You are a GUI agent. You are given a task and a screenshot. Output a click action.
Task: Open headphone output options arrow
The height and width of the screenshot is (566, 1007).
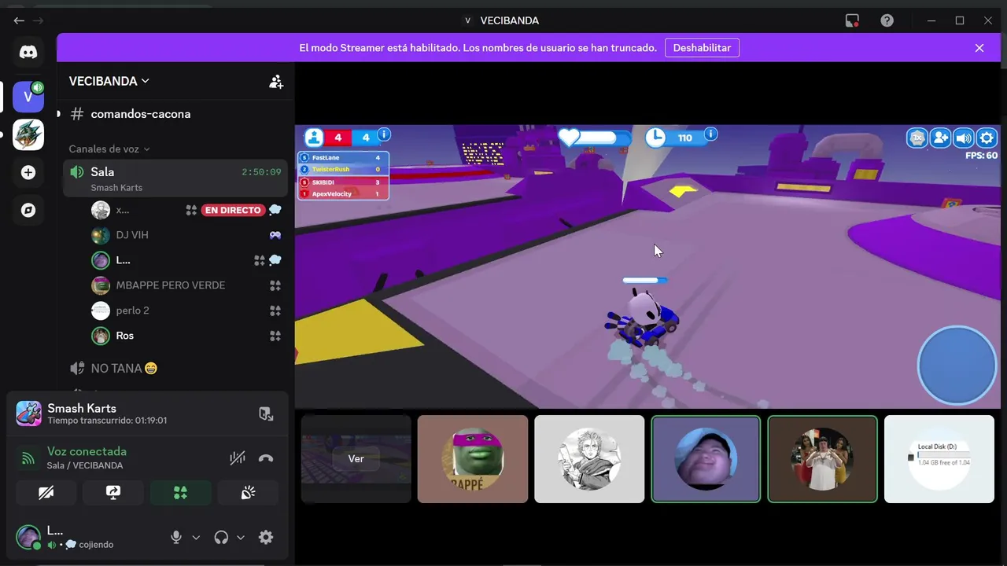tap(241, 538)
